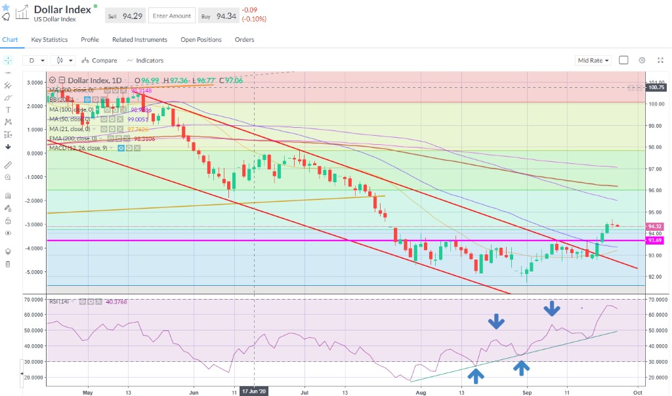Open settings for MA (50) indicator

coord(112,119)
